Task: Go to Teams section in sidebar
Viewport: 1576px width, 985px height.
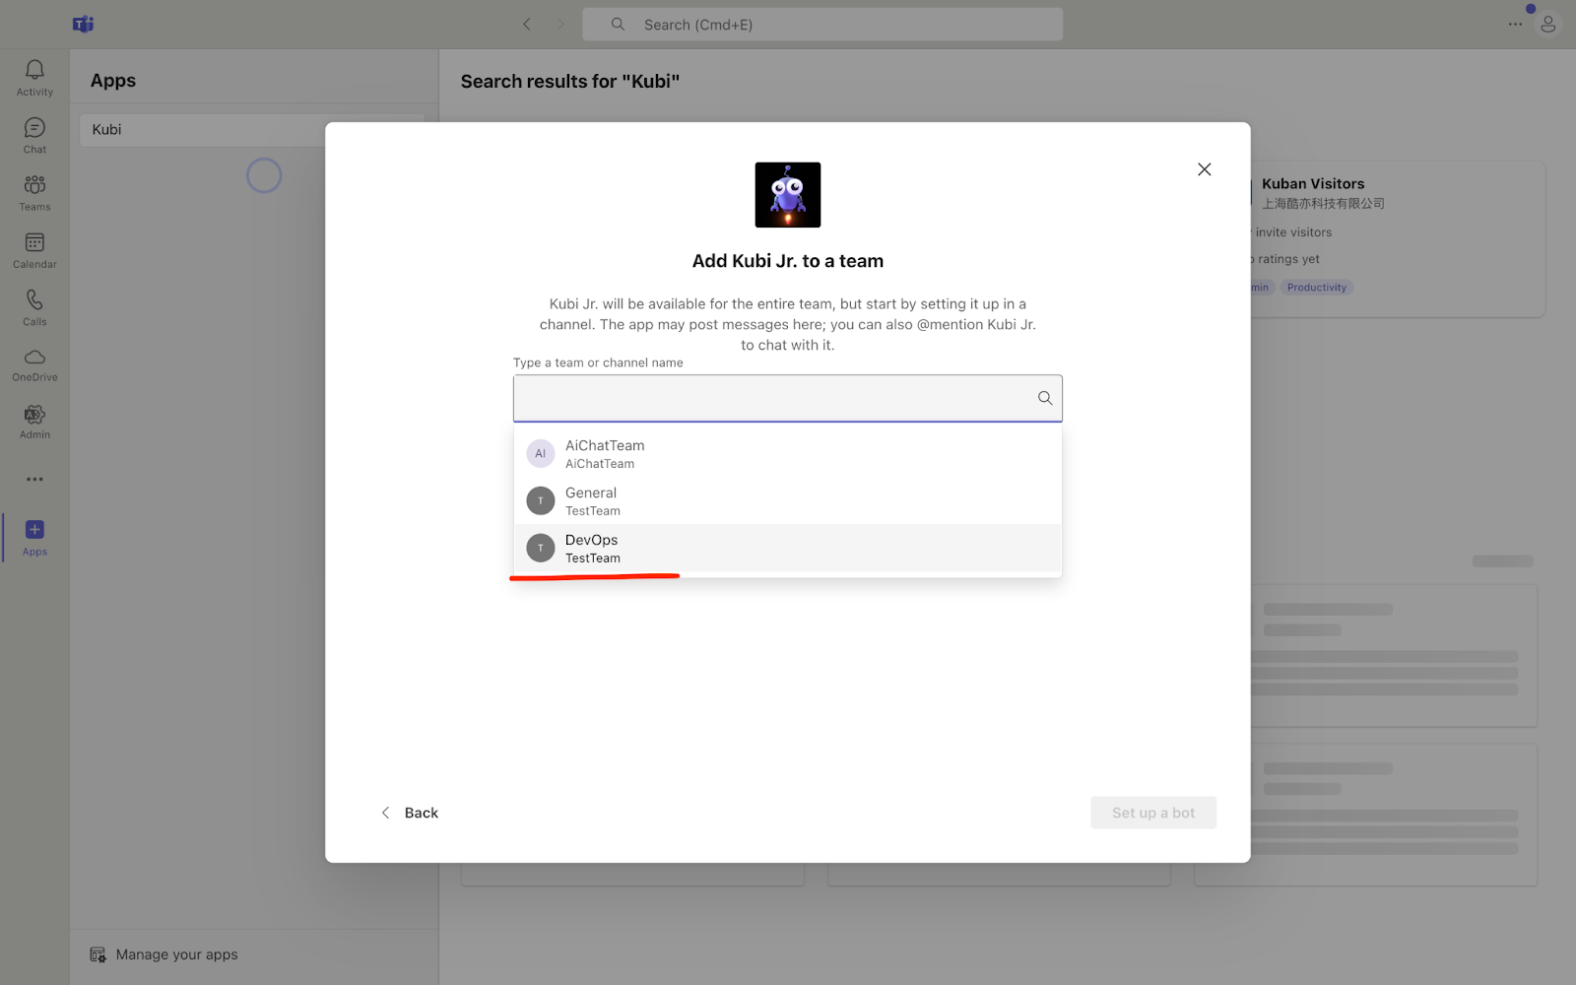Action: [x=34, y=193]
